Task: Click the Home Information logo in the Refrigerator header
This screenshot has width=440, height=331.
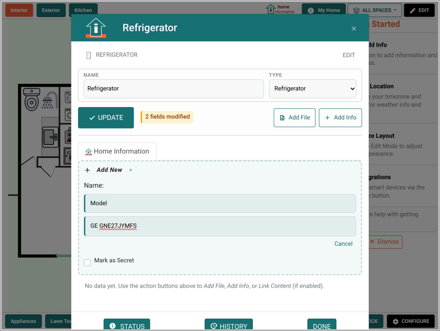Action: click(x=96, y=28)
